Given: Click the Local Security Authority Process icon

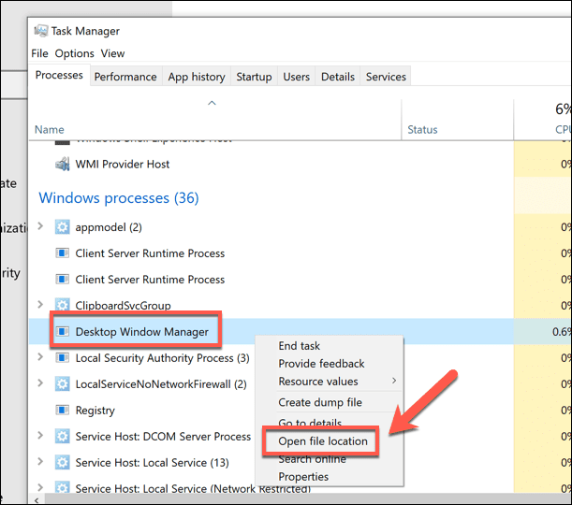Looking at the screenshot, I should click(x=63, y=358).
